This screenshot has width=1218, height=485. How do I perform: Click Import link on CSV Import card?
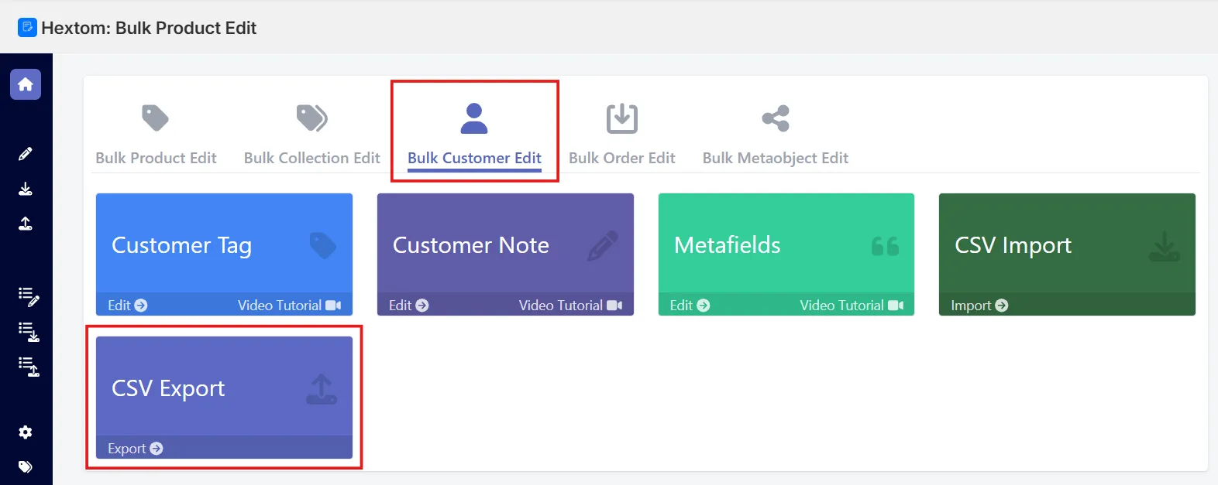[979, 306]
